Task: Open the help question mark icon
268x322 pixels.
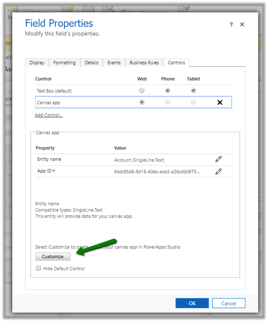Action: click(x=231, y=25)
